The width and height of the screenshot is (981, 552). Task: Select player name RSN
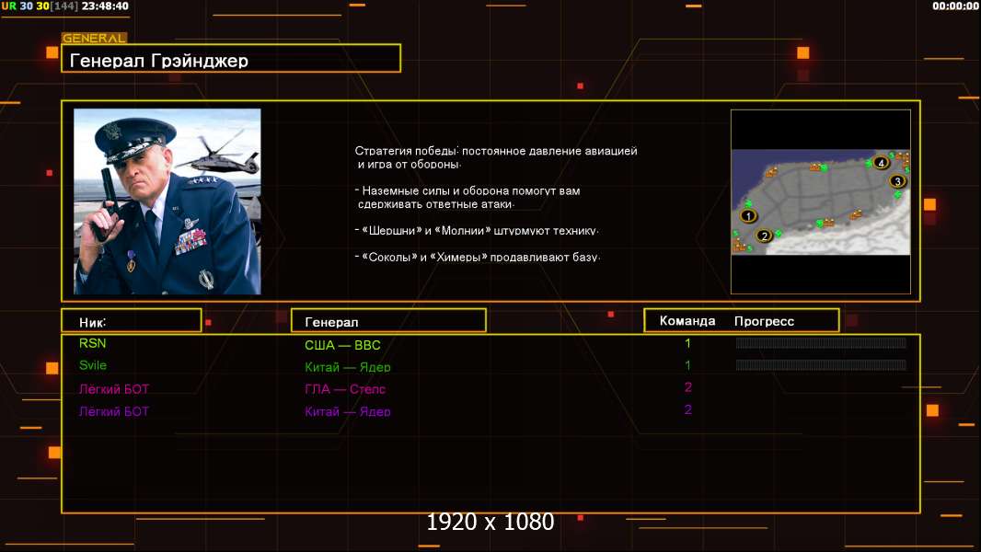tap(93, 343)
